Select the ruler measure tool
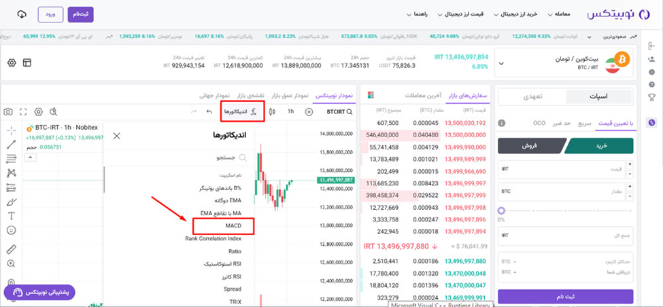This screenshot has width=663, height=307. point(12,249)
